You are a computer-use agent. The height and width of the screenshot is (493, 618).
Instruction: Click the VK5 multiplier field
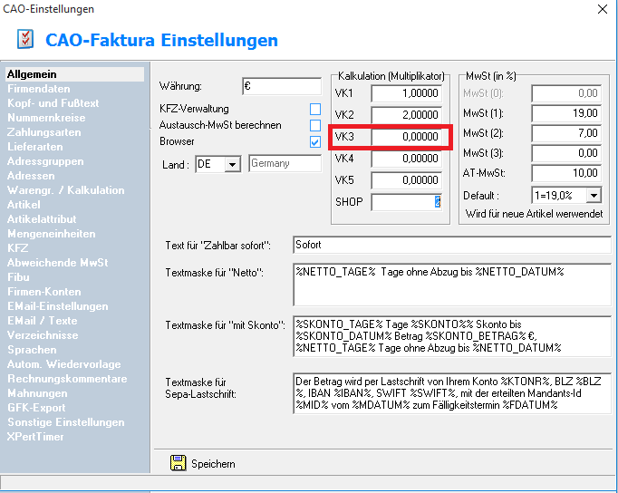(406, 180)
